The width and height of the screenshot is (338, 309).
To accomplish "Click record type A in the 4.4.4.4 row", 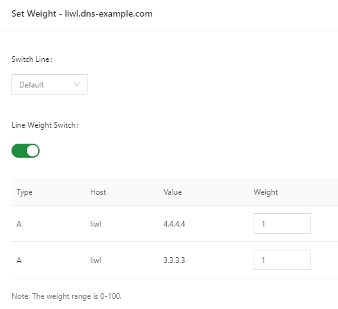I will pos(19,224).
